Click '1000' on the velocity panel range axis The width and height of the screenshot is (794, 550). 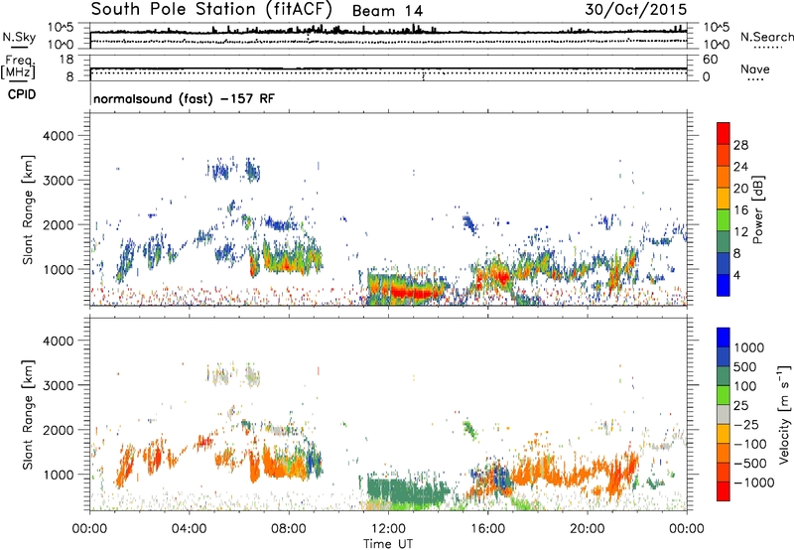click(x=58, y=475)
